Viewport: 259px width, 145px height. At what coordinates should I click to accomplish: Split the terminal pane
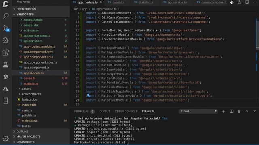(231, 111)
